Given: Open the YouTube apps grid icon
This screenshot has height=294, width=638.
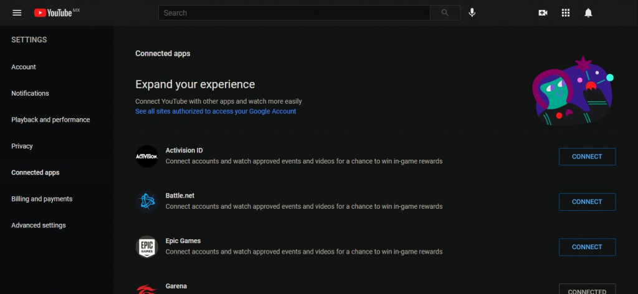Looking at the screenshot, I should pos(566,13).
